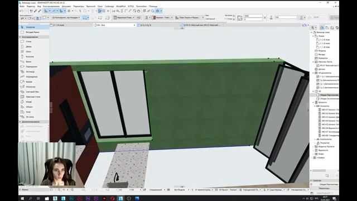Viewport: 357px width, 201px height.
Task: Select the Morph (Морф) tool
Action: tap(33, 102)
